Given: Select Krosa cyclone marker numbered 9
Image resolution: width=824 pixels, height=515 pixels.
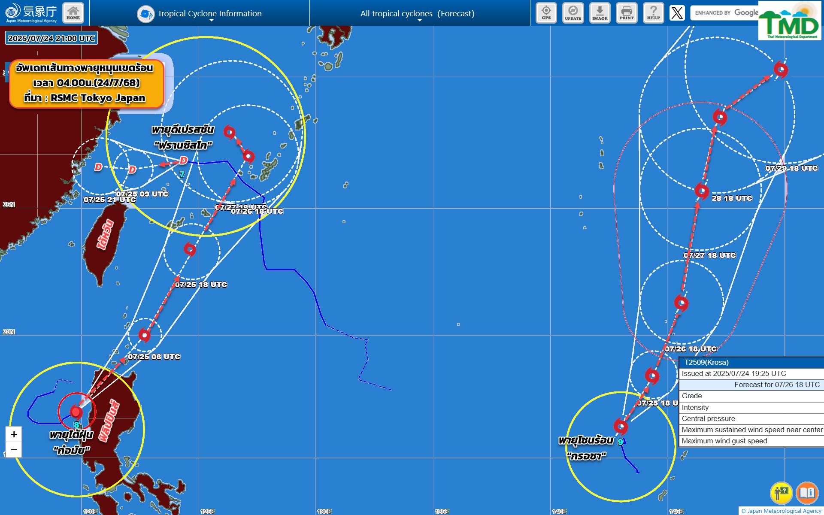Looking at the screenshot, I should [x=621, y=427].
